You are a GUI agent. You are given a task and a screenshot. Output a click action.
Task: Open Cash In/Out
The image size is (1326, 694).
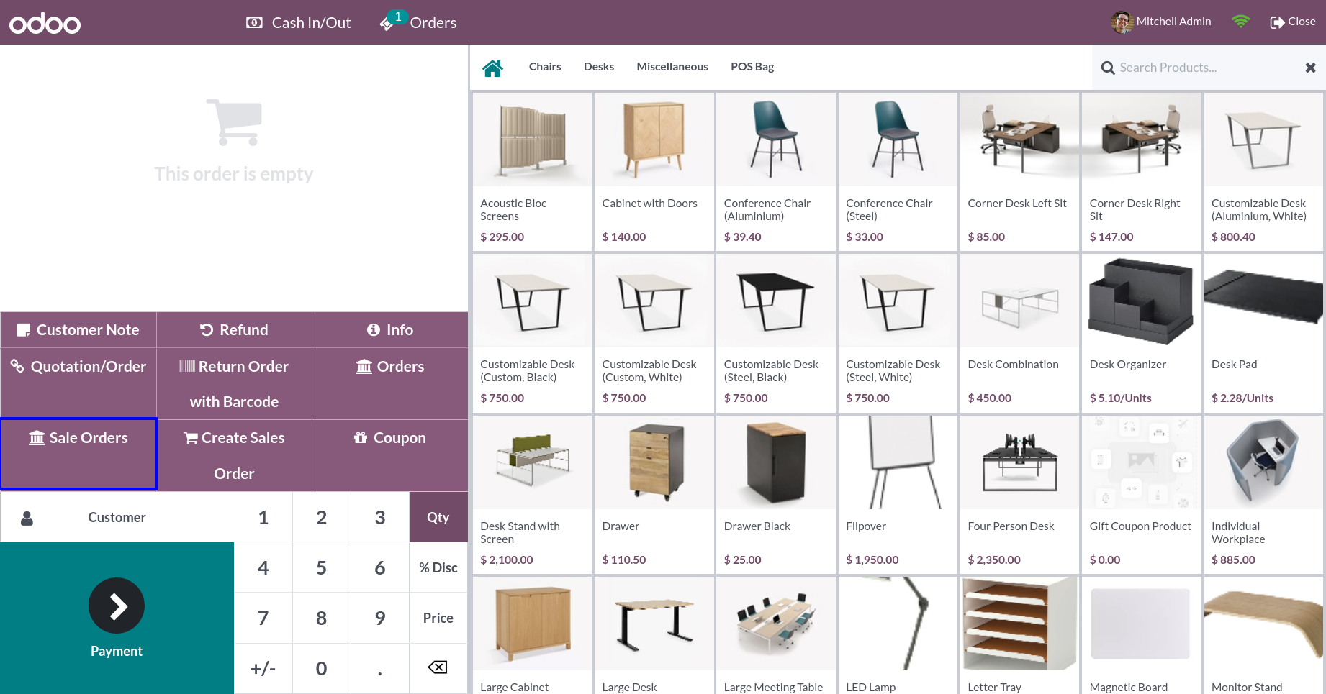(x=298, y=22)
